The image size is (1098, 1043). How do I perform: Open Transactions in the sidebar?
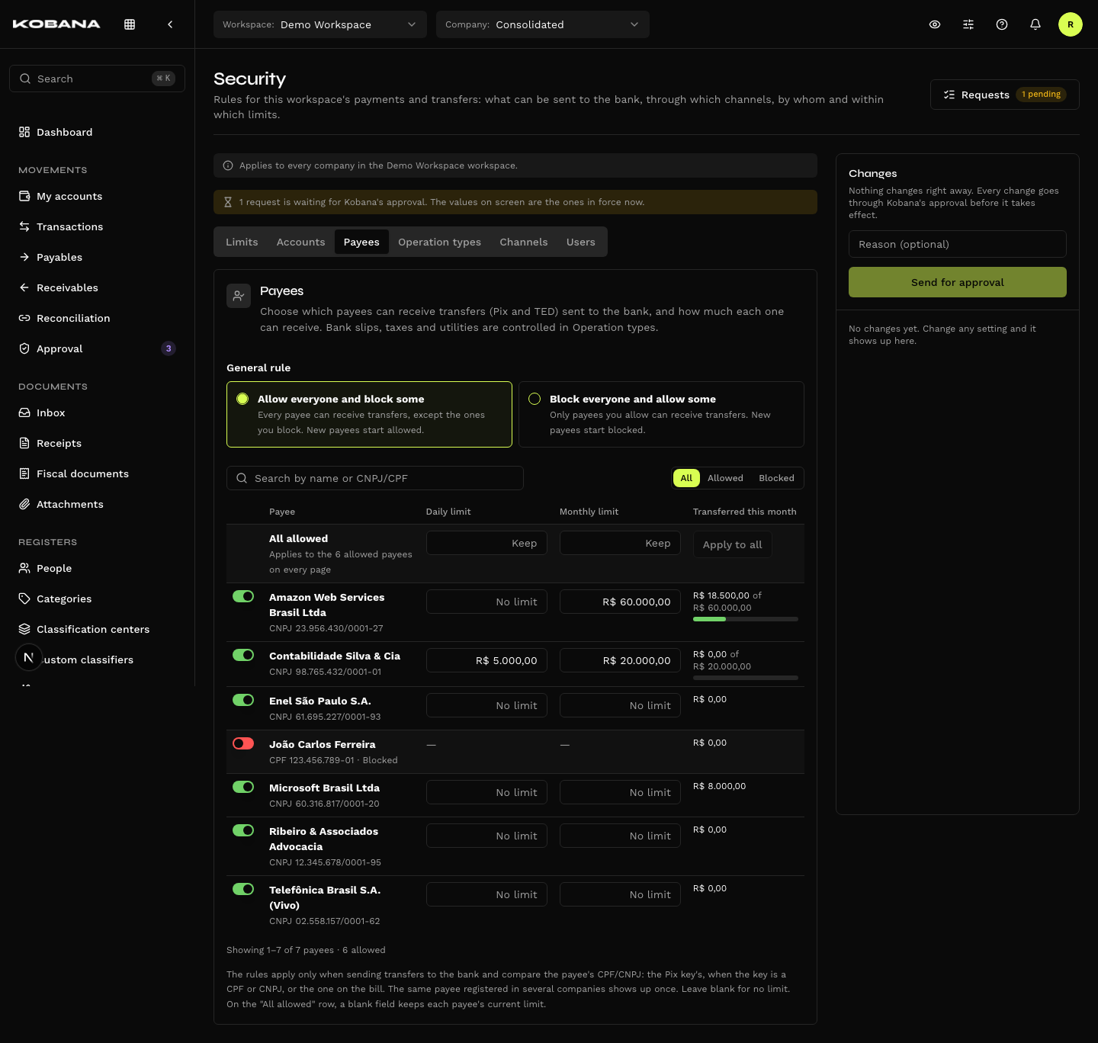click(97, 226)
